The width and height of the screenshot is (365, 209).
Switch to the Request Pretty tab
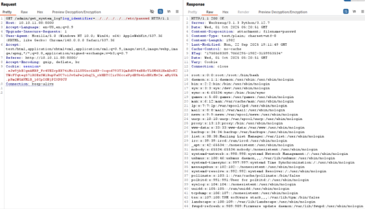[7, 12]
